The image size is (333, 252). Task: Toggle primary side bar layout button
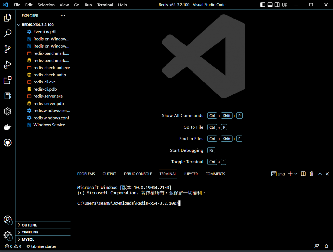coord(263,5)
